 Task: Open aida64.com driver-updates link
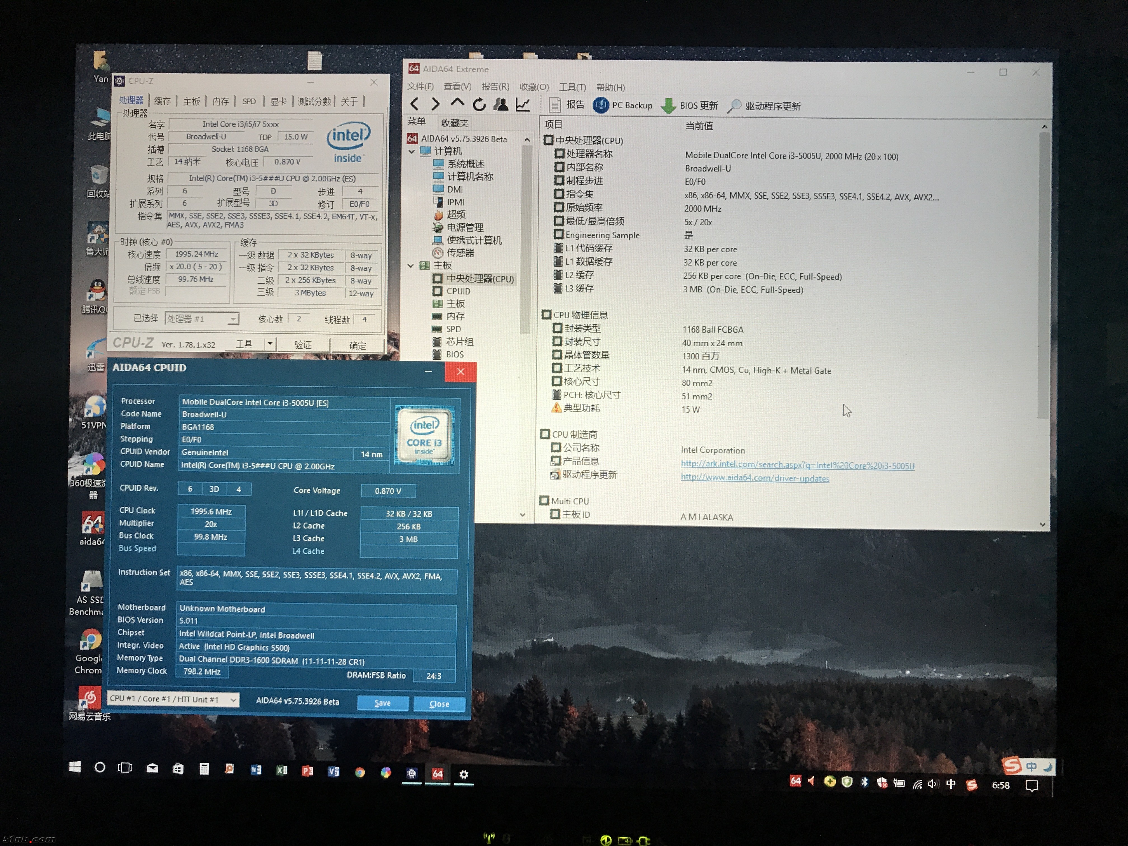pos(755,478)
